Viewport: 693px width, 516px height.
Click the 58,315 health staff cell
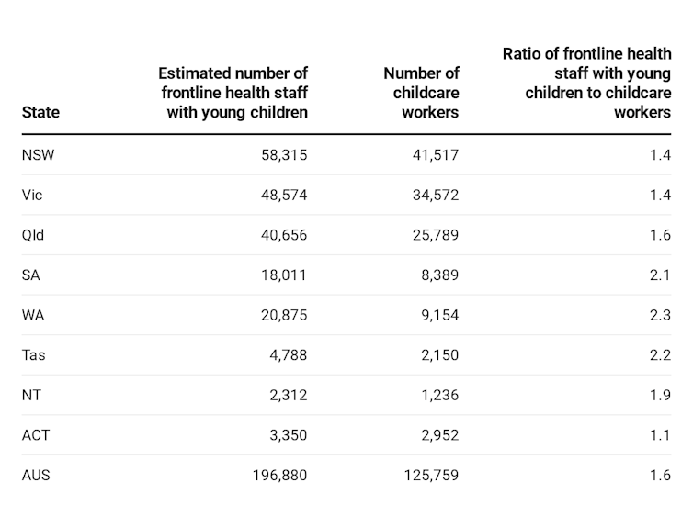click(x=284, y=155)
